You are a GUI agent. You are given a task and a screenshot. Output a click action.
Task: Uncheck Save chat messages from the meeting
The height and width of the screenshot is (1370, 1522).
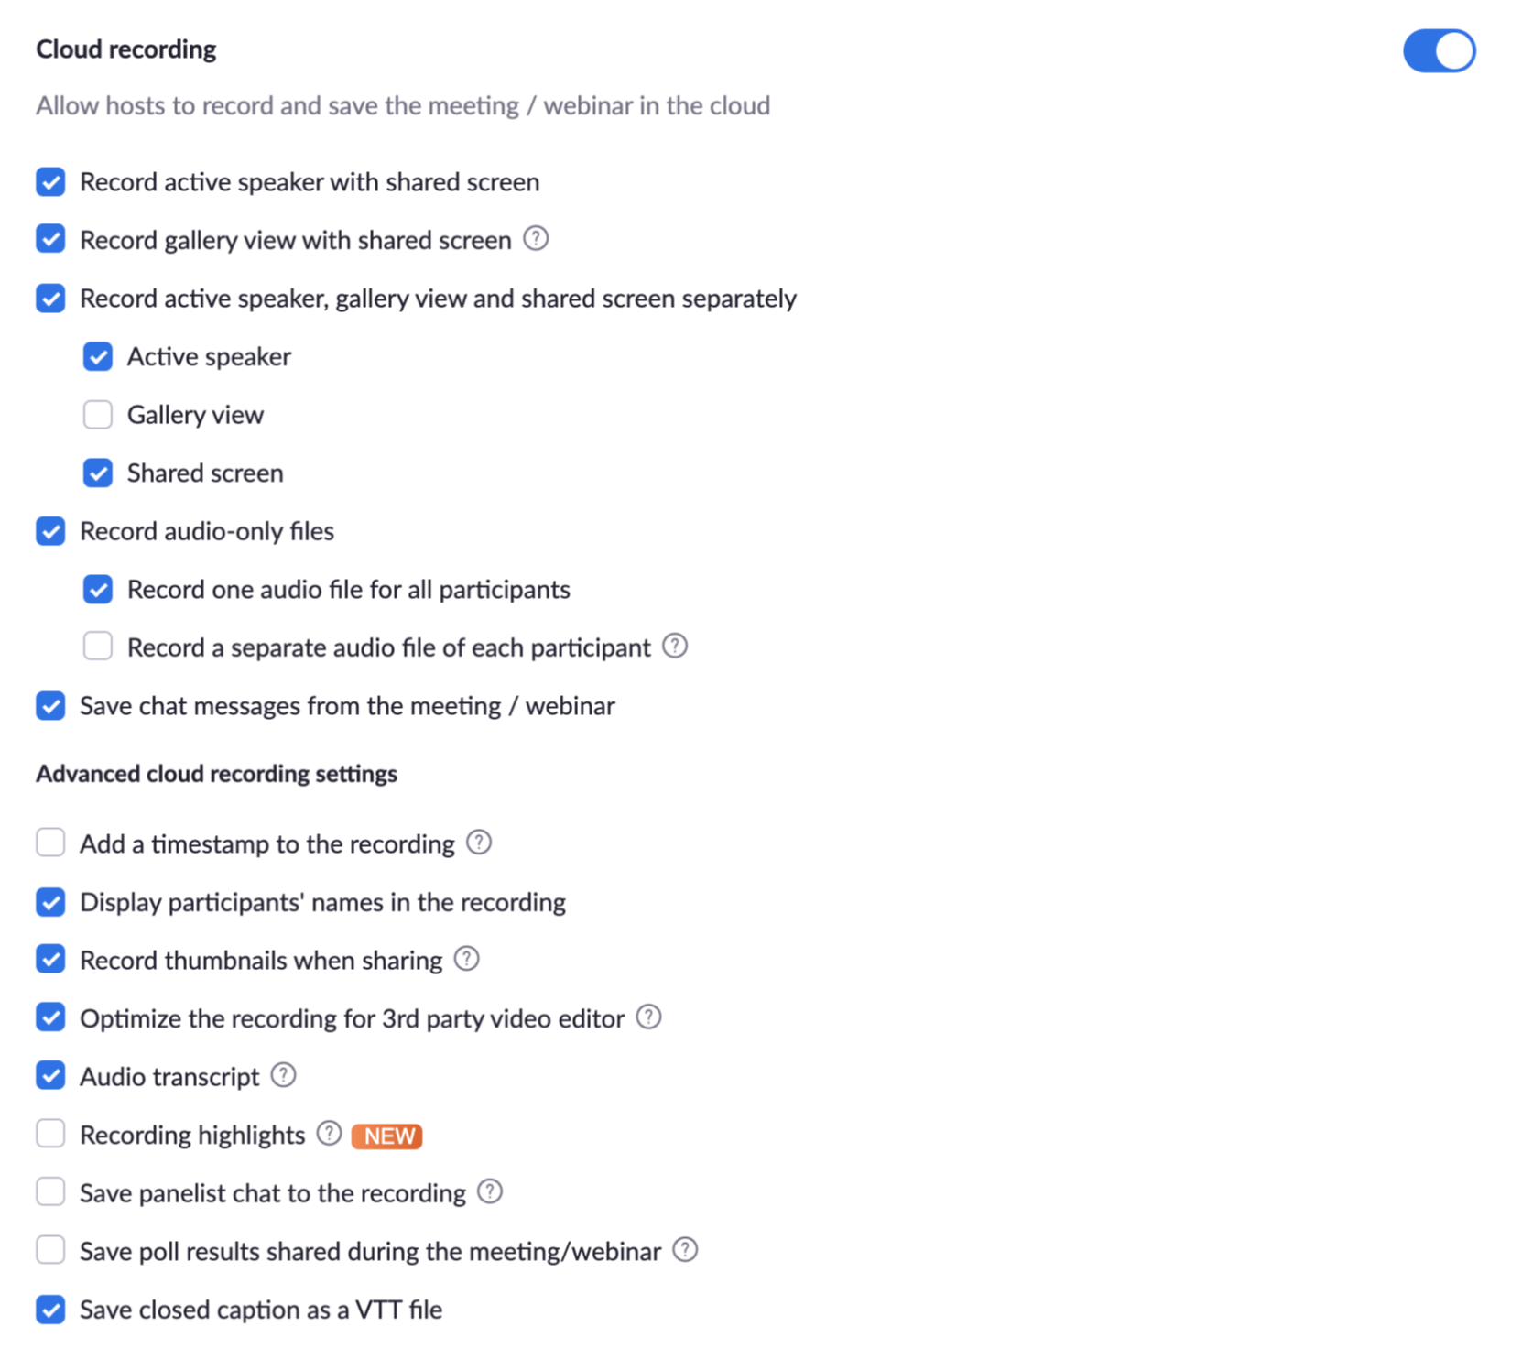(x=50, y=705)
